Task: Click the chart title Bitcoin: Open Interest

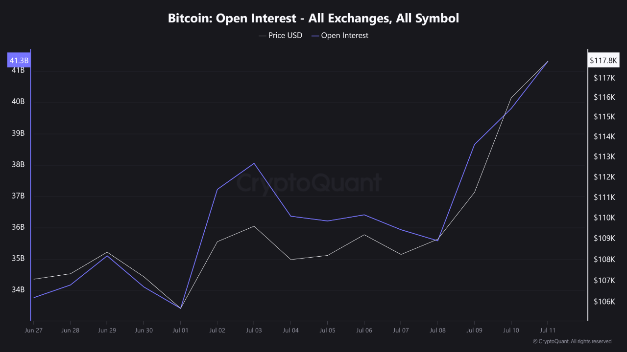Action: (x=313, y=19)
